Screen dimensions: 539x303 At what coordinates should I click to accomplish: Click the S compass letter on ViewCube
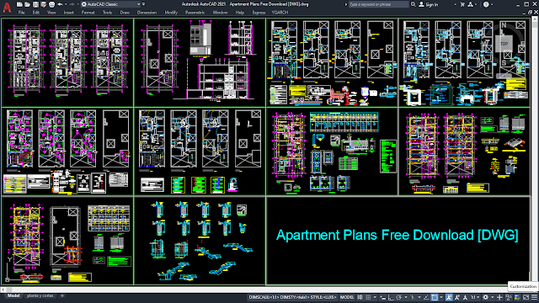coord(504,63)
